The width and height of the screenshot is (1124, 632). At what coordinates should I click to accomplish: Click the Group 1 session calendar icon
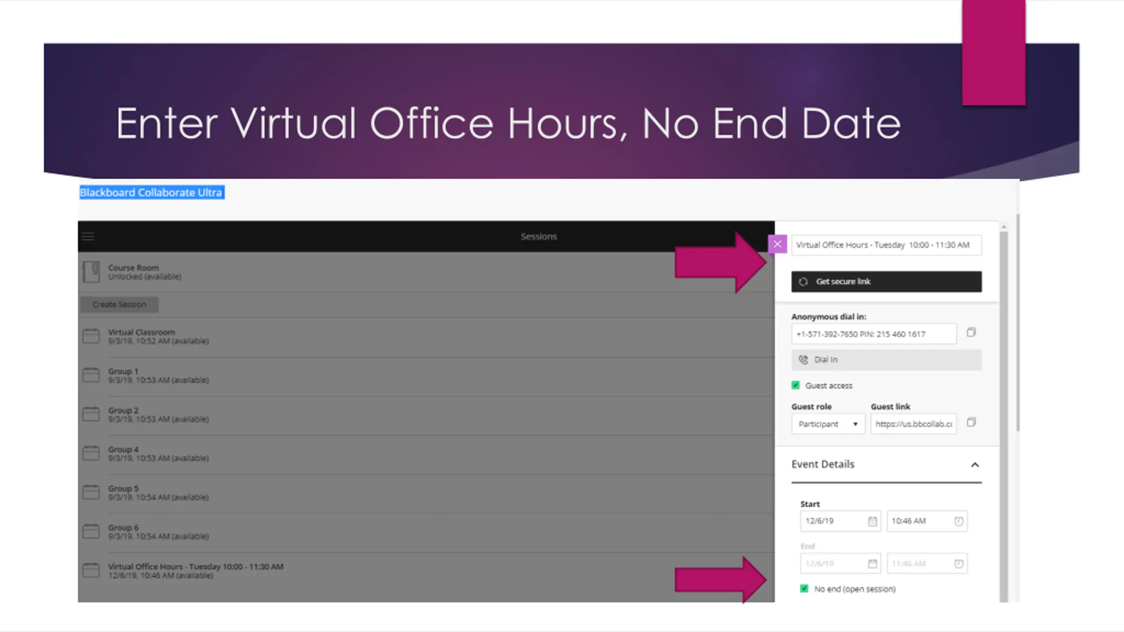pos(91,375)
